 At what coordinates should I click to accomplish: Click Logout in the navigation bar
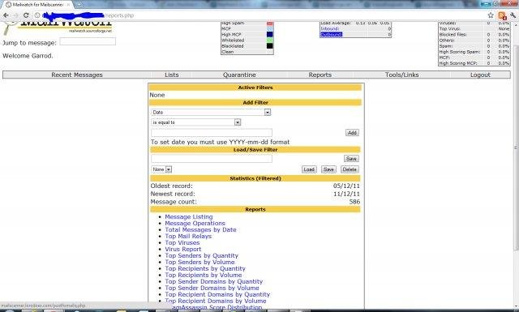[480, 75]
